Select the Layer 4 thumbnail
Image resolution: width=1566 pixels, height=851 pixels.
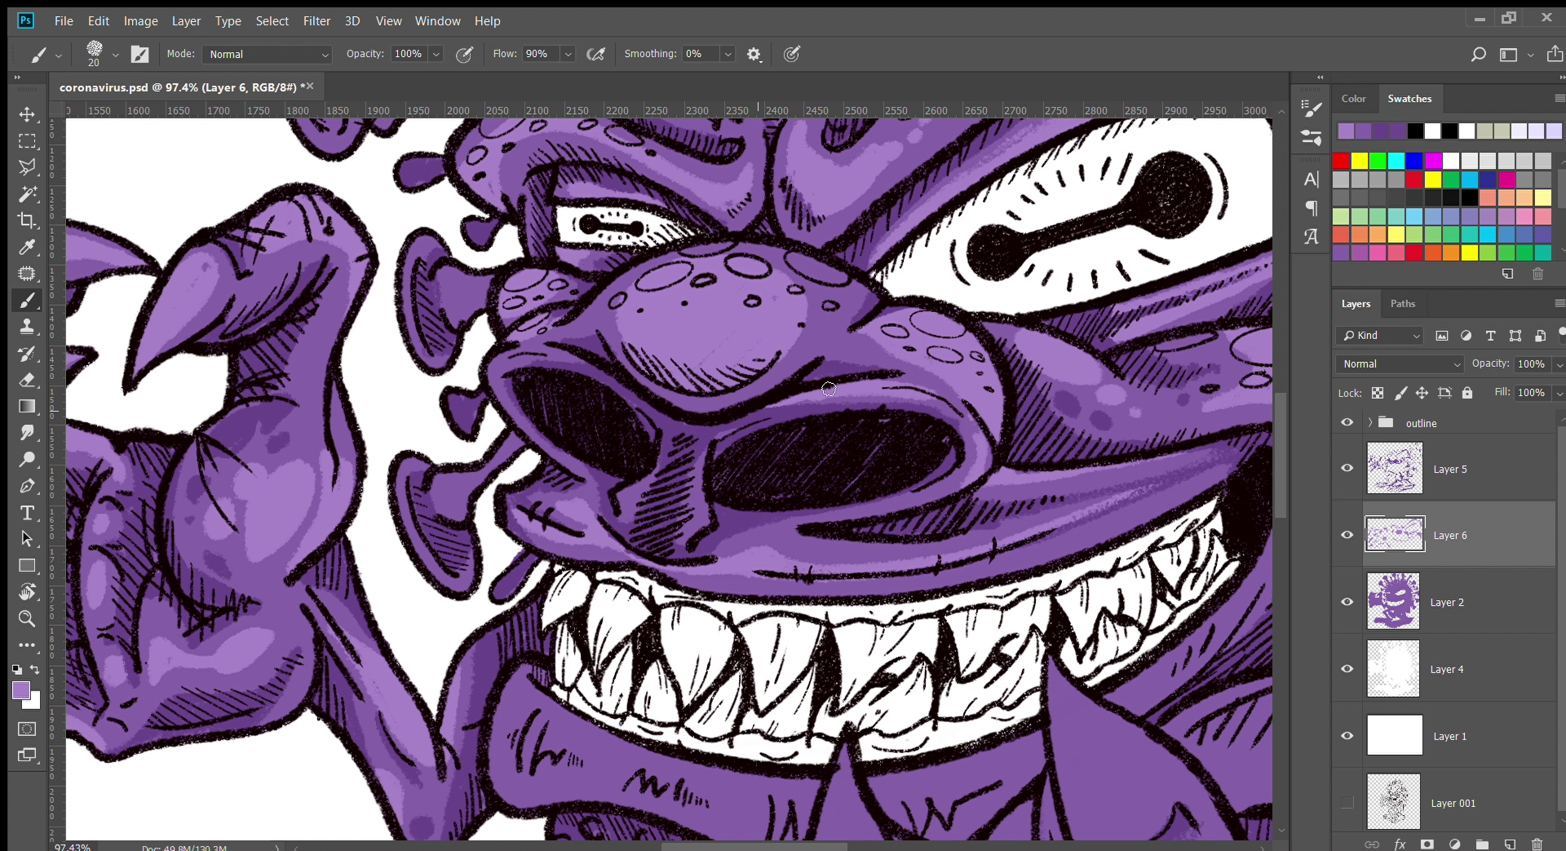1393,668
